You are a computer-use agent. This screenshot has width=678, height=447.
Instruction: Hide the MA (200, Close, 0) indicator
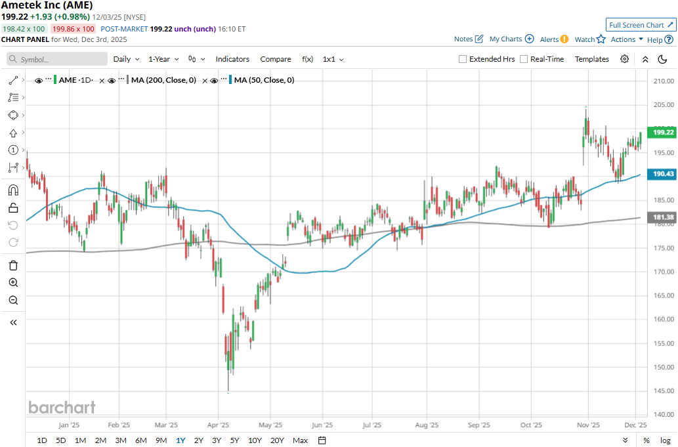112,80
